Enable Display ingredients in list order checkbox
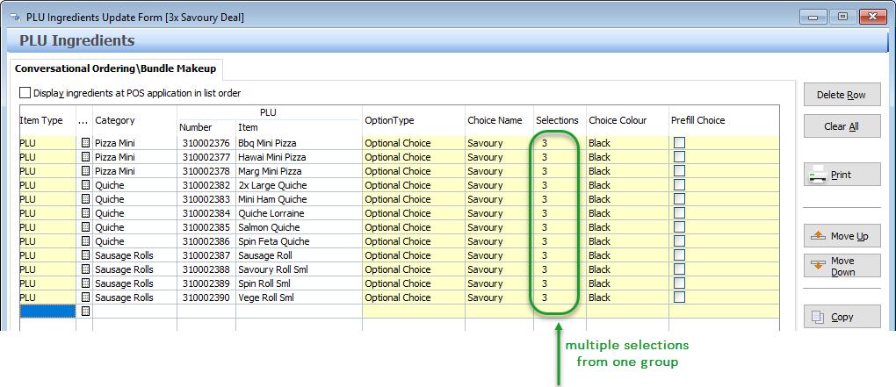 pyautogui.click(x=25, y=93)
